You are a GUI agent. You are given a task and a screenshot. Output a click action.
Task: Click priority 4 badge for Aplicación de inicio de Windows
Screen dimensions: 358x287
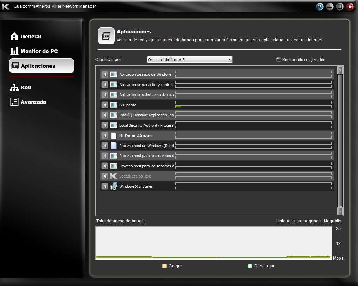[x=105, y=74]
